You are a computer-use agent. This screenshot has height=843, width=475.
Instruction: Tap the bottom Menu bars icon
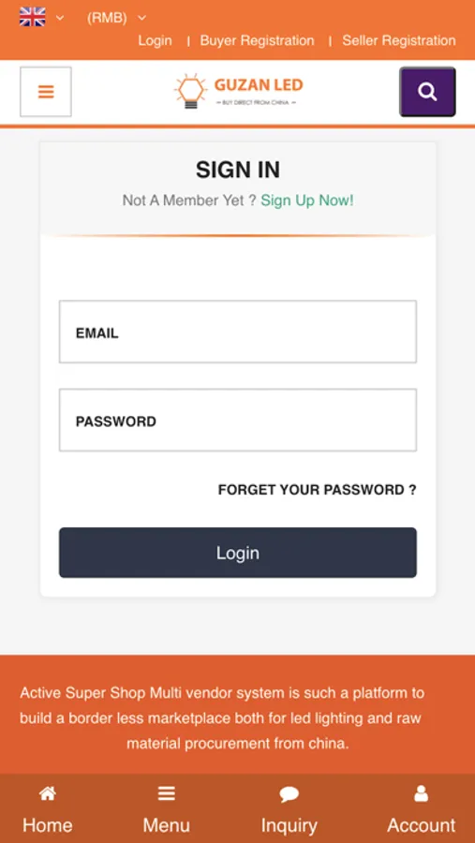(x=166, y=793)
